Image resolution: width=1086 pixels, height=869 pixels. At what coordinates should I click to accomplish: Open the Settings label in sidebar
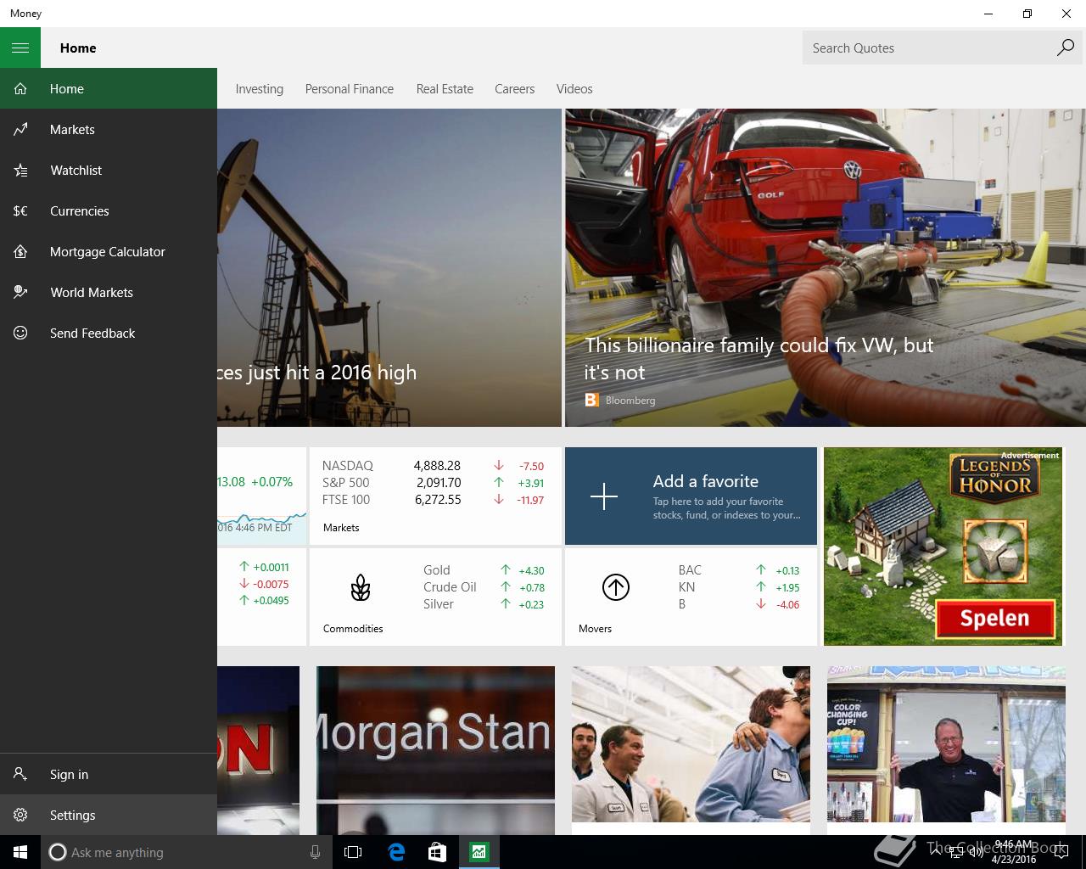tap(72, 815)
